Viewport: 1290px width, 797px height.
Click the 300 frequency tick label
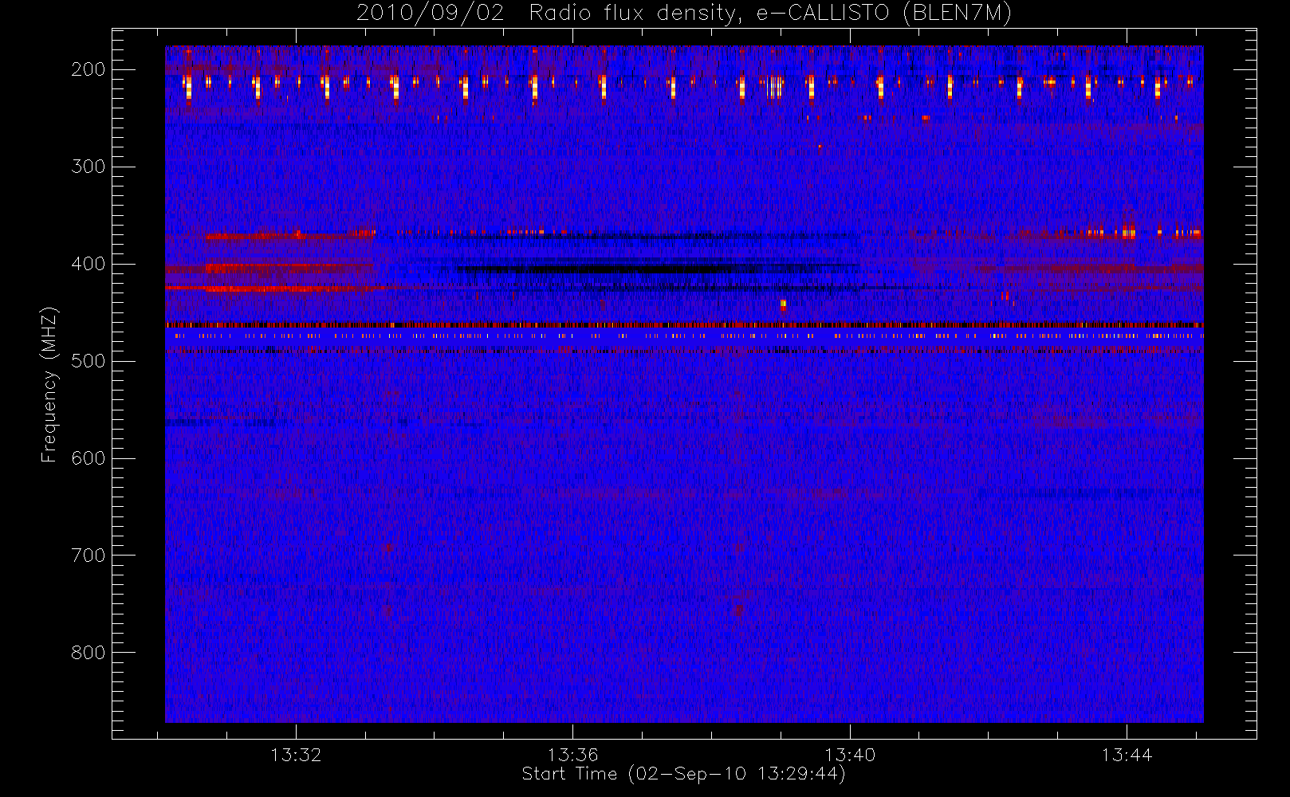coord(88,167)
